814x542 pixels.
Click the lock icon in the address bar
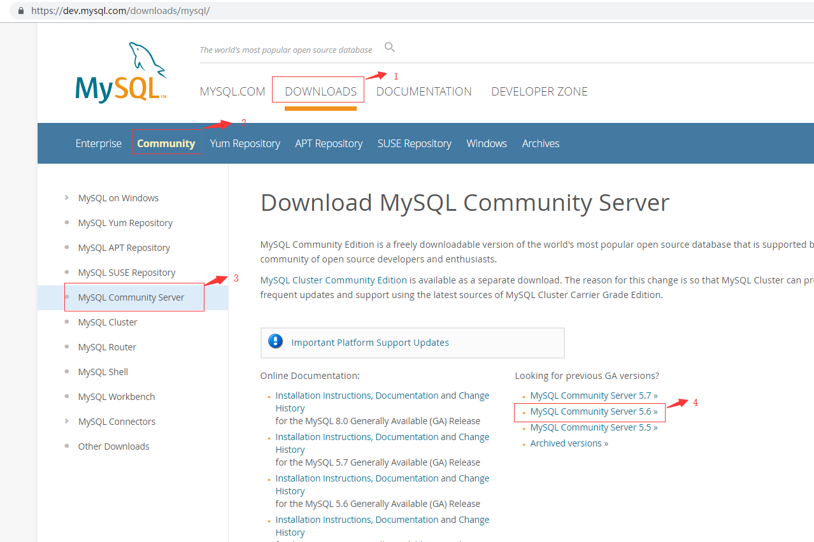click(21, 11)
